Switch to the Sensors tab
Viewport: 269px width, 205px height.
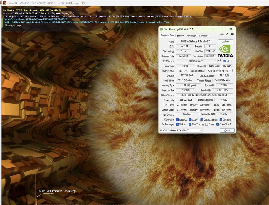click(x=181, y=35)
